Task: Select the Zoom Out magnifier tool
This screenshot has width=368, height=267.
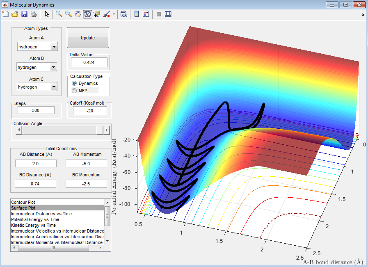Action: click(x=69, y=14)
